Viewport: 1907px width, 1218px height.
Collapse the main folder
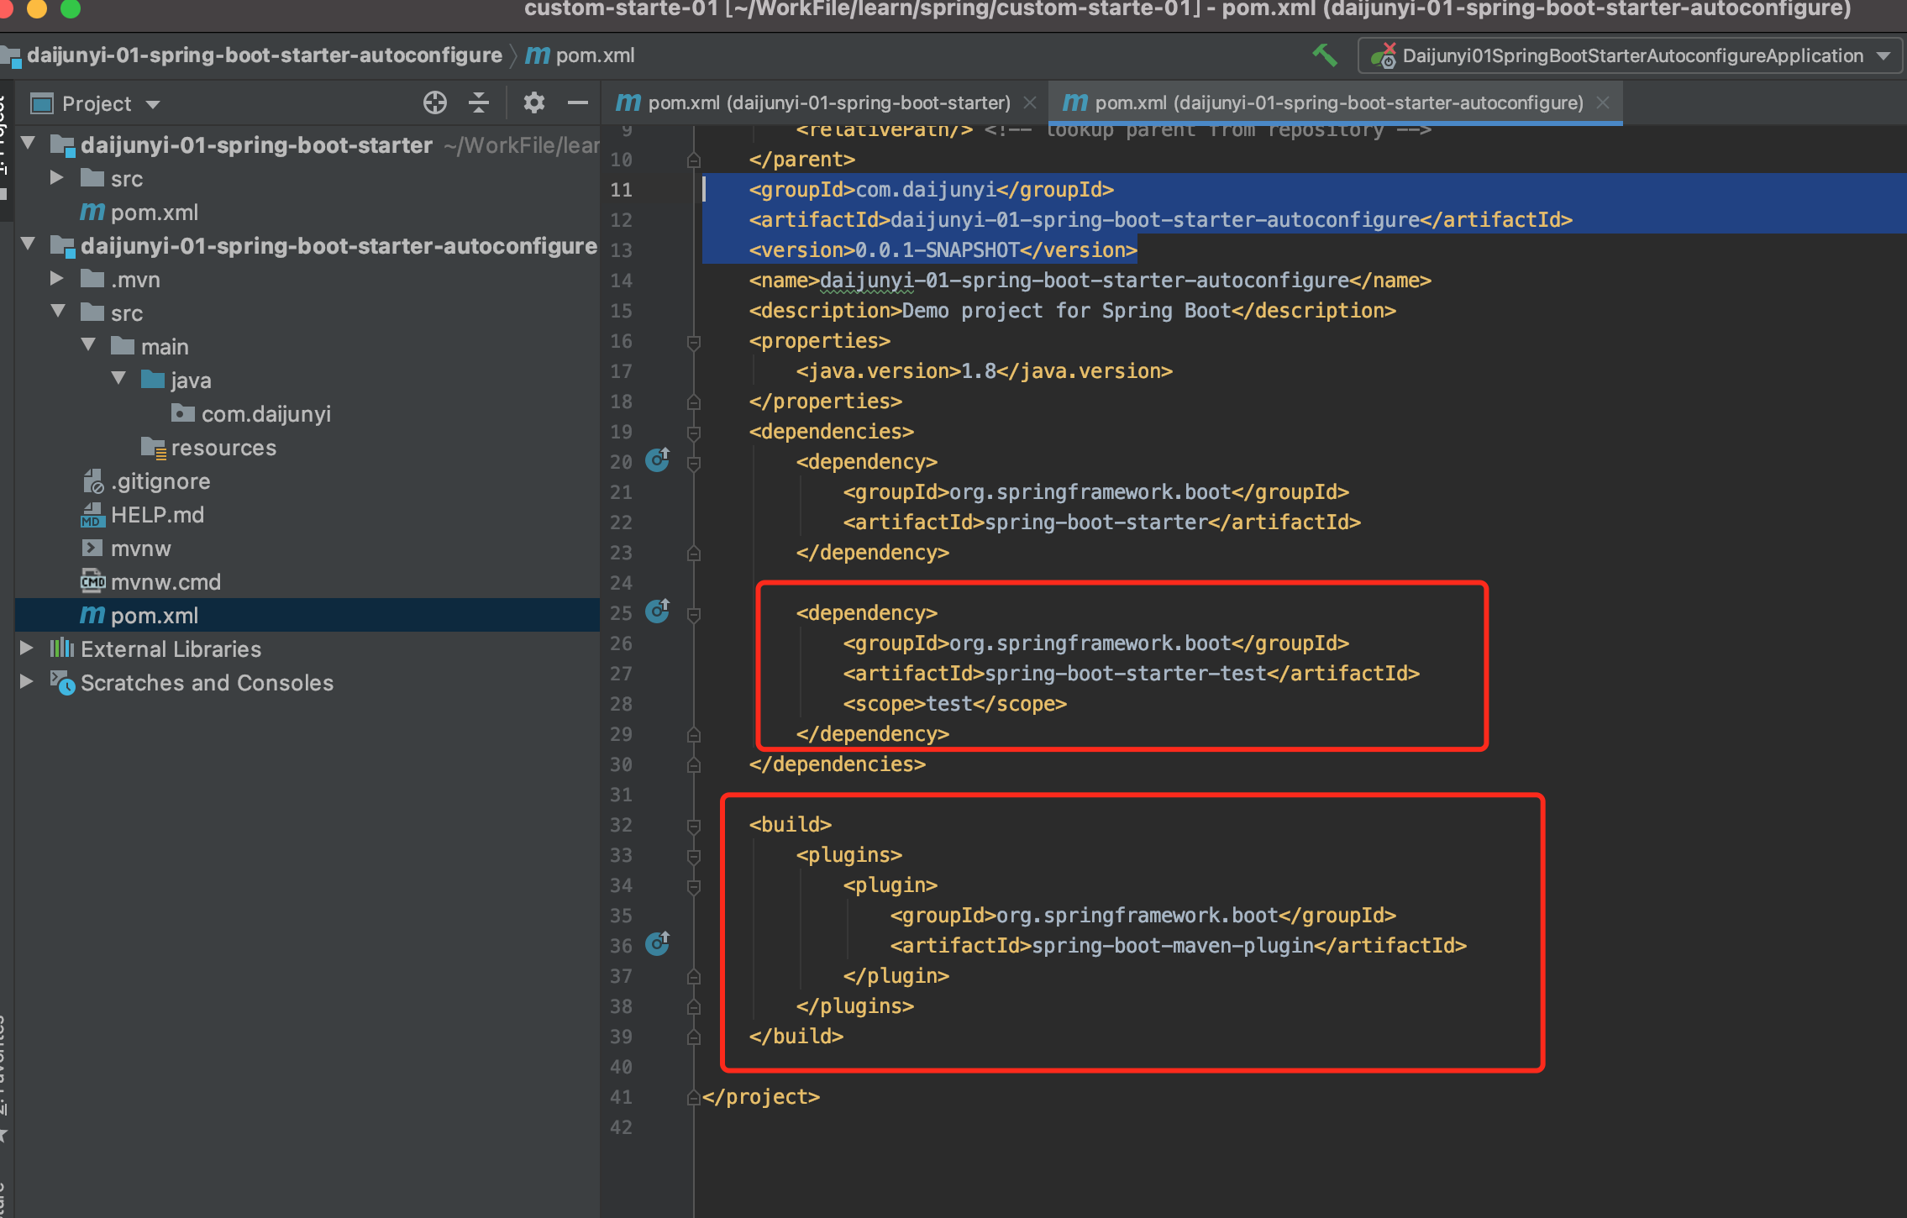[x=88, y=346]
